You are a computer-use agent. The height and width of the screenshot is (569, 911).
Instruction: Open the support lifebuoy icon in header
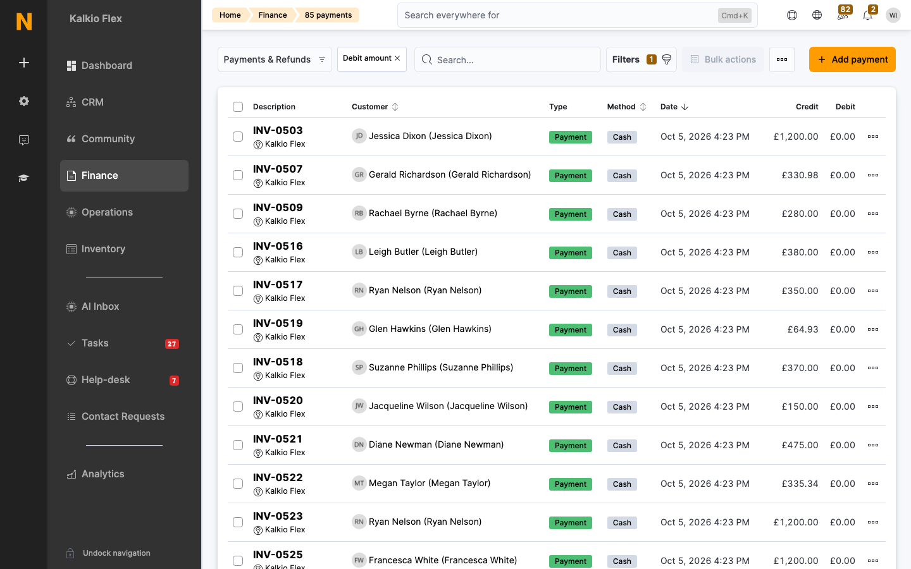(x=791, y=15)
